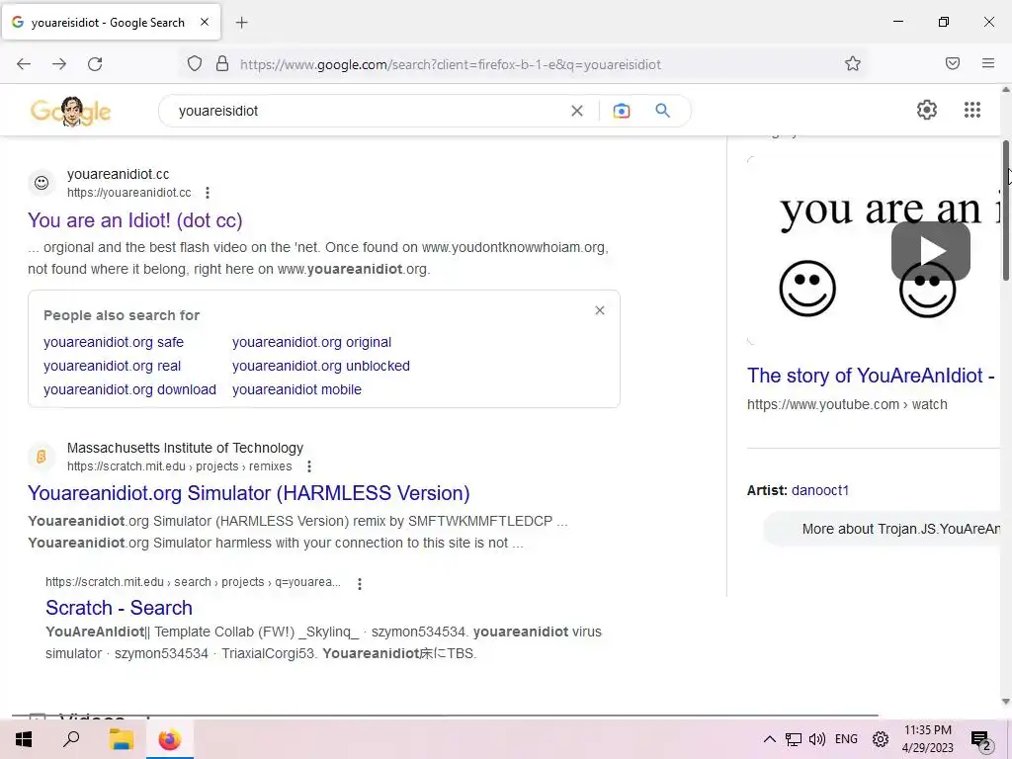Viewport: 1012px width, 759px height.
Task: Open the Windows Start menu
Action: point(24,739)
